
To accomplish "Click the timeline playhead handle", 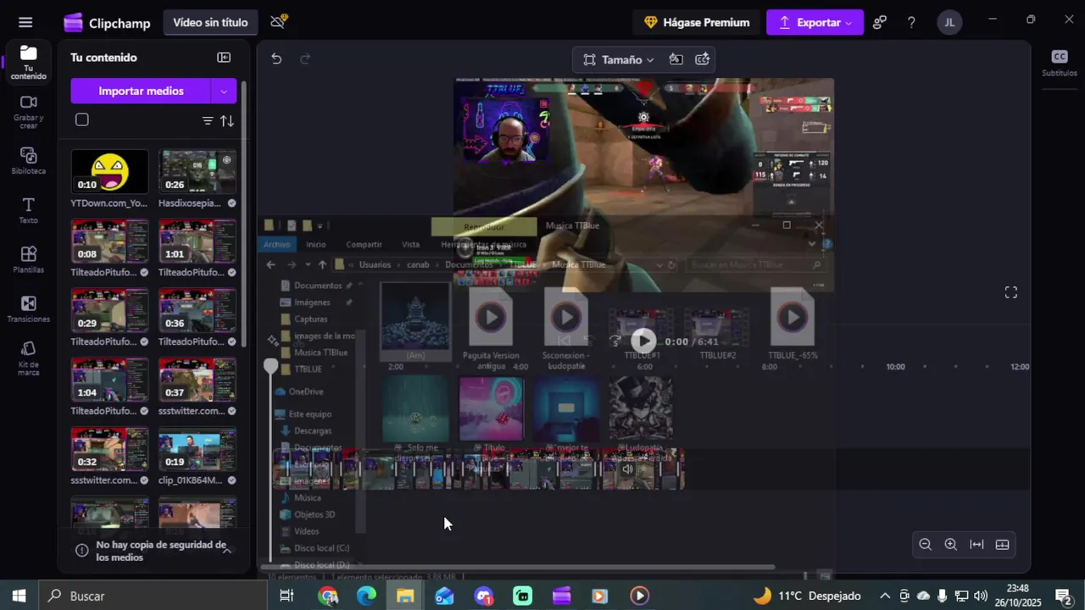I will (270, 367).
